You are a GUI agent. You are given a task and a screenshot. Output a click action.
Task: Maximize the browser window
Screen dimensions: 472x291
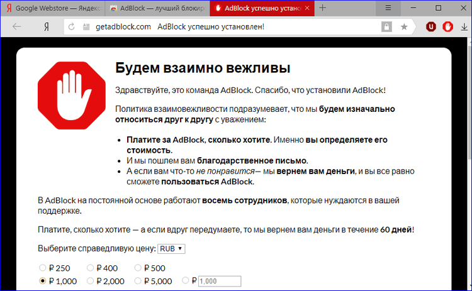pos(438,8)
